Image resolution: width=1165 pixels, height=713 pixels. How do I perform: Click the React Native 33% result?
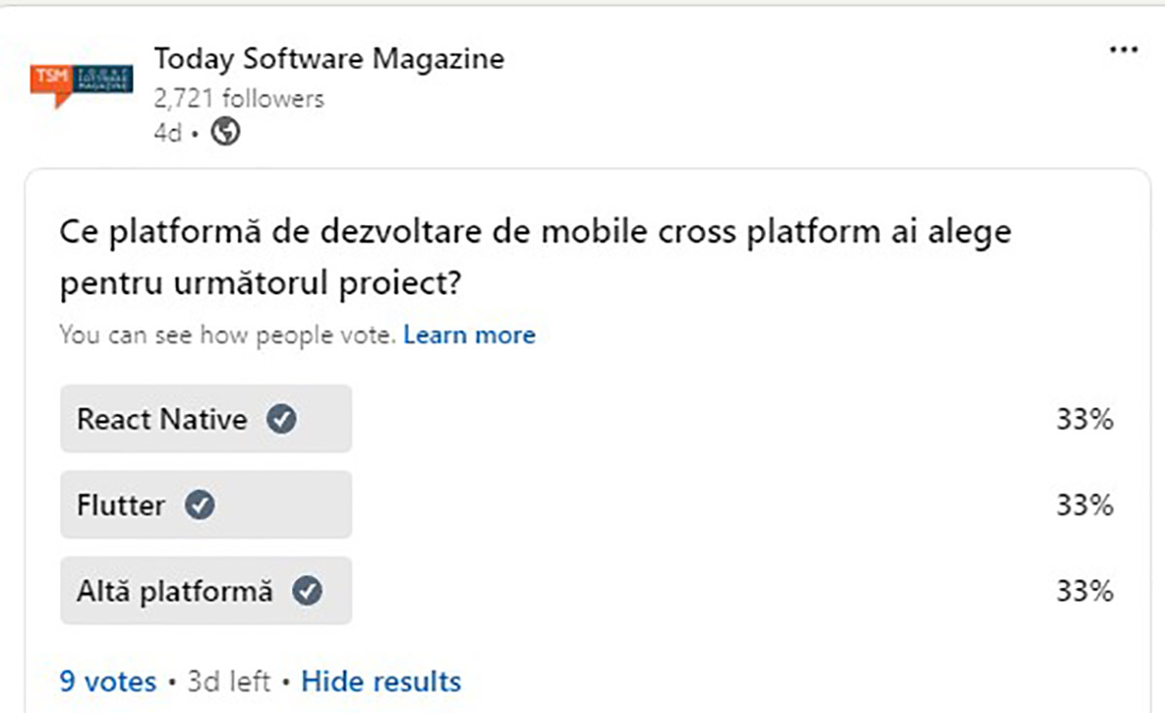pos(1084,420)
